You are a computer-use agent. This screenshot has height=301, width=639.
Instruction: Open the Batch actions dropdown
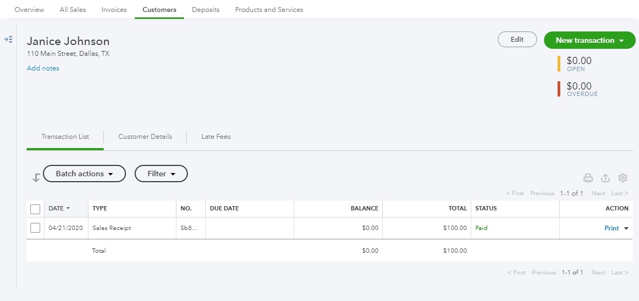pos(84,174)
